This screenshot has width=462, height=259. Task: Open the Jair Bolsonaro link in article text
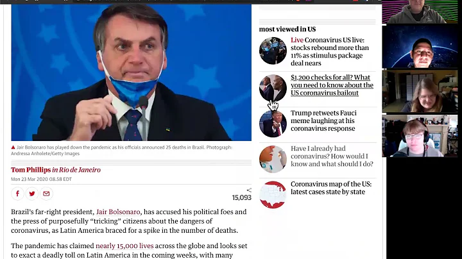[118, 212]
